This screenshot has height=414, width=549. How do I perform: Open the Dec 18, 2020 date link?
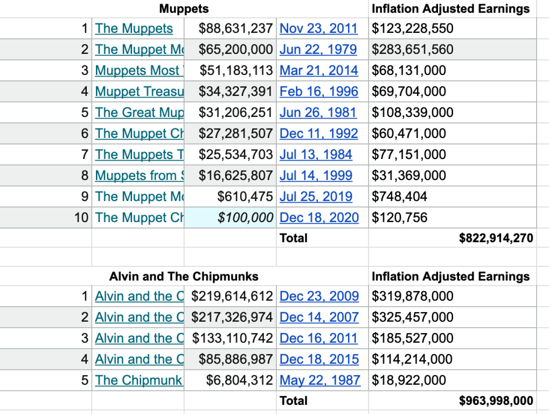pos(319,218)
